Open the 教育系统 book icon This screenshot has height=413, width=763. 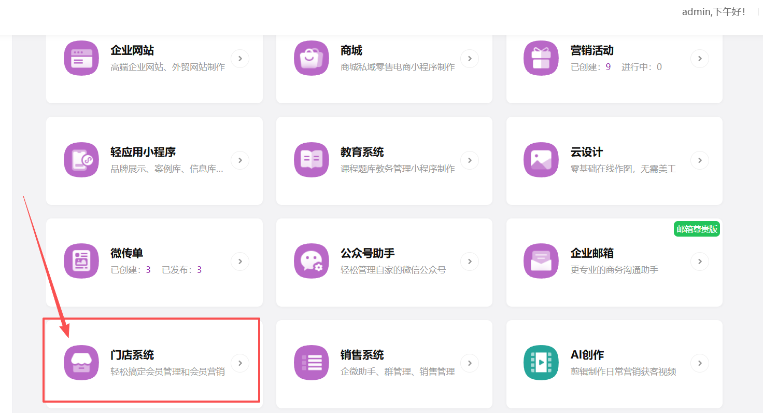312,160
